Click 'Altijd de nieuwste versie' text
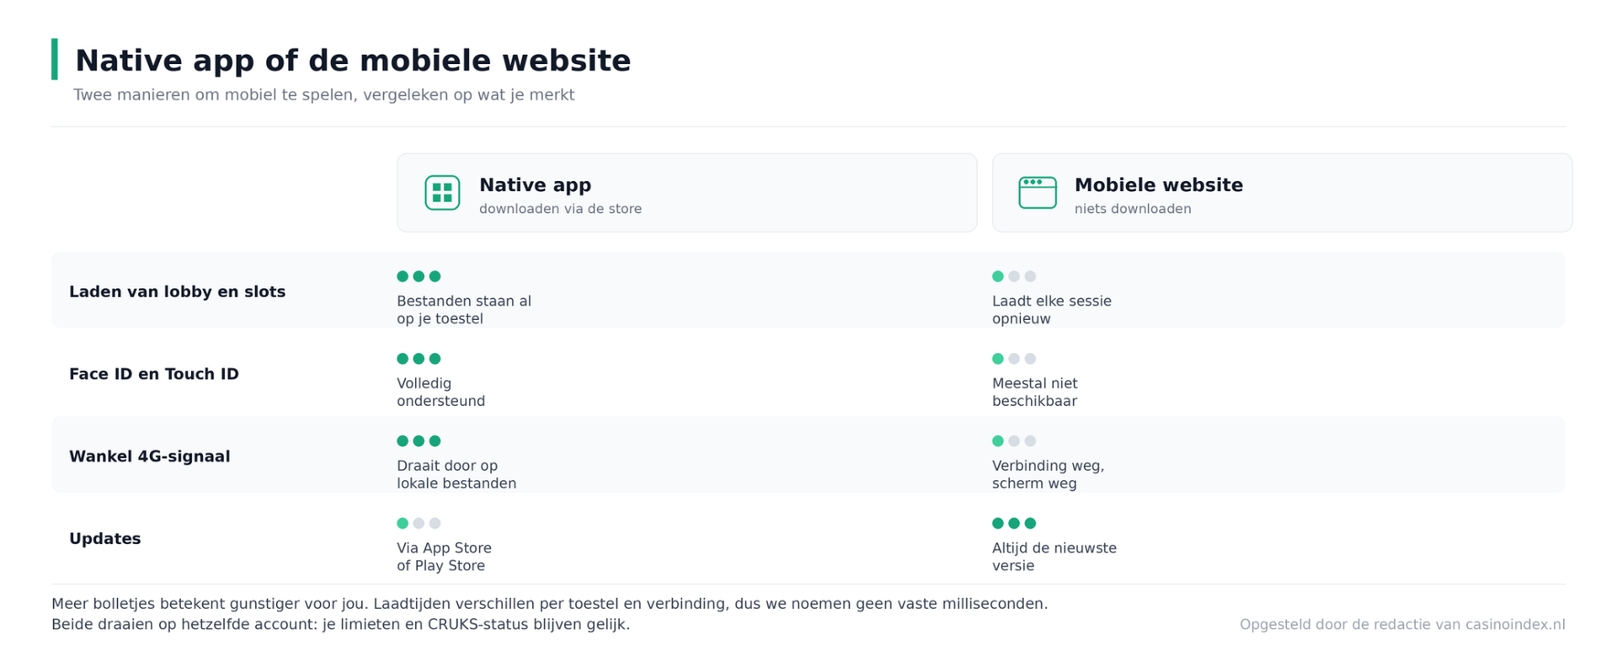 pos(1054,557)
